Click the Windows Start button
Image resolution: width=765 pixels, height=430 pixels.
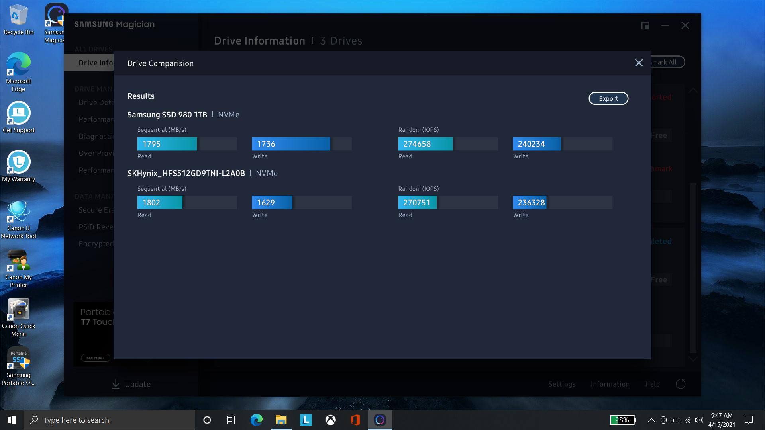point(12,420)
